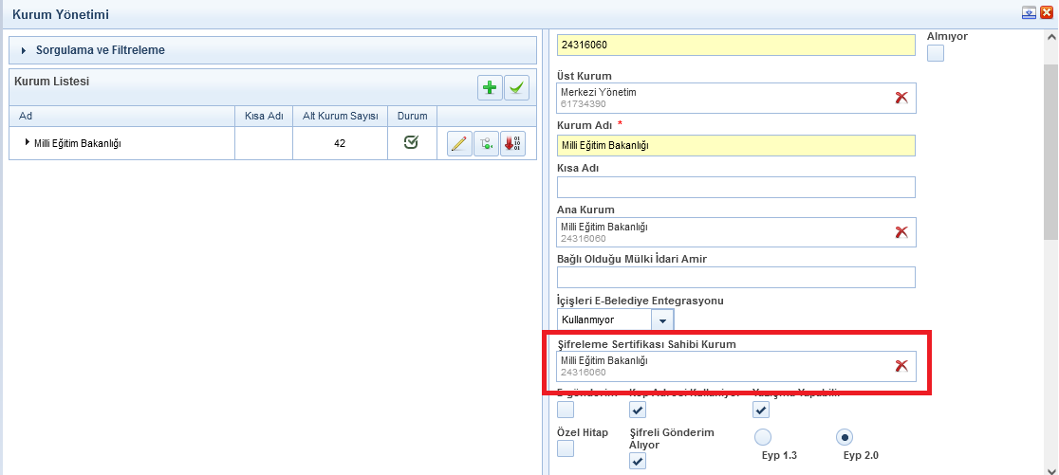Screen dimensions: 1059x475
Task: Uncheck Şifreli Gönderim Alıyor checkbox
Action: [x=638, y=461]
